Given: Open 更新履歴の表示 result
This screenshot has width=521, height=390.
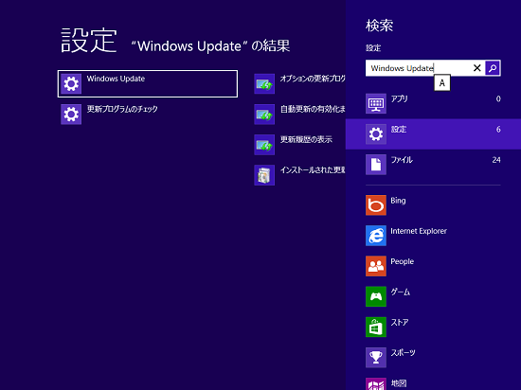Looking at the screenshot, I should [x=299, y=145].
